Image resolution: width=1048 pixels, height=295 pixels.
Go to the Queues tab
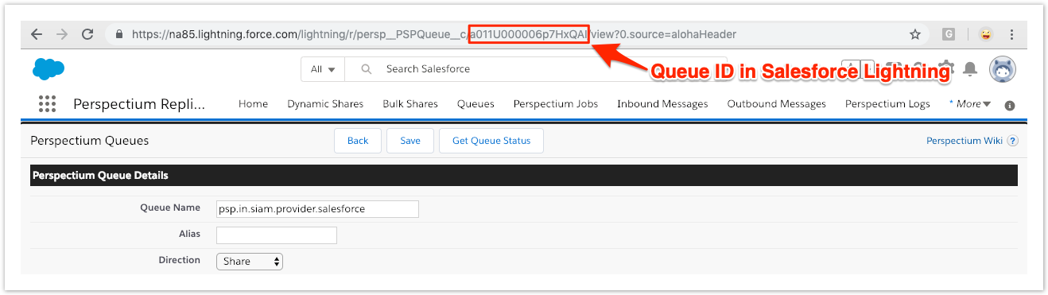(475, 104)
